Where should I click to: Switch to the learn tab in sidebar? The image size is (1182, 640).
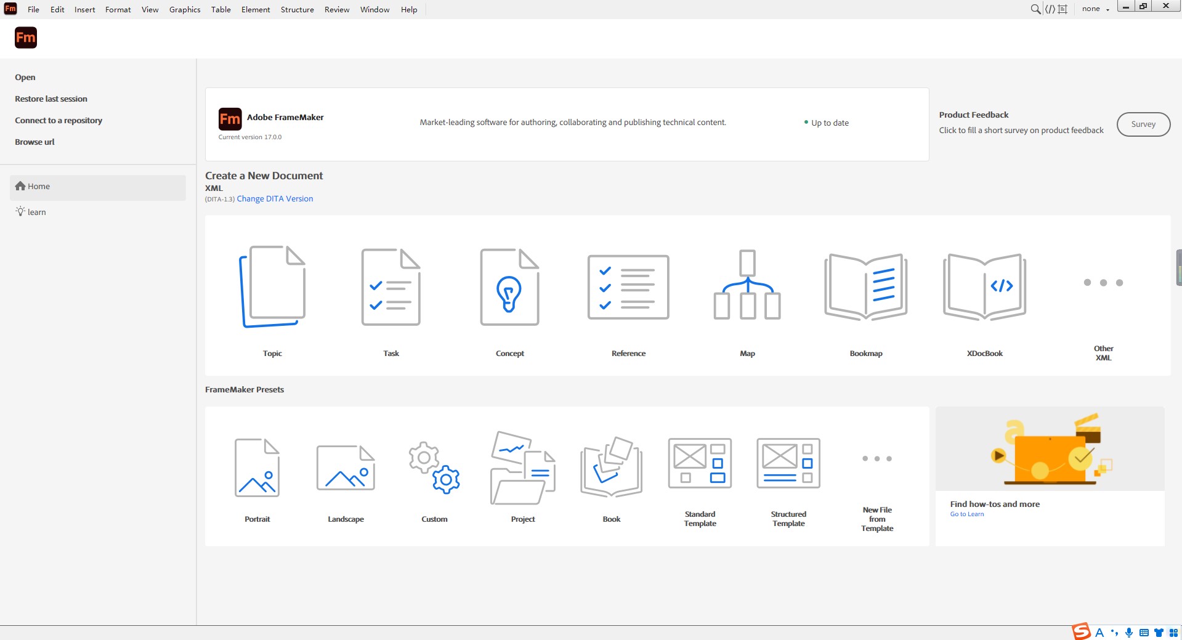[x=36, y=212]
